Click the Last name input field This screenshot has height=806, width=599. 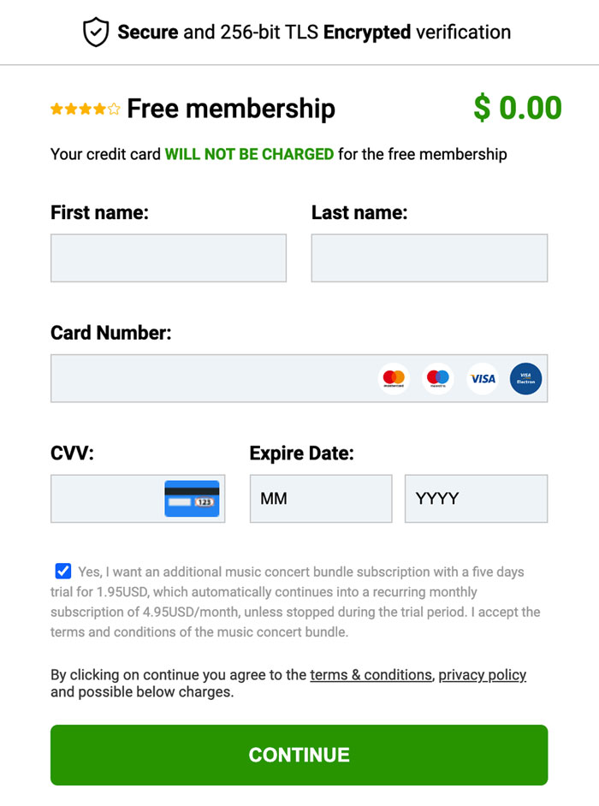[x=430, y=258]
